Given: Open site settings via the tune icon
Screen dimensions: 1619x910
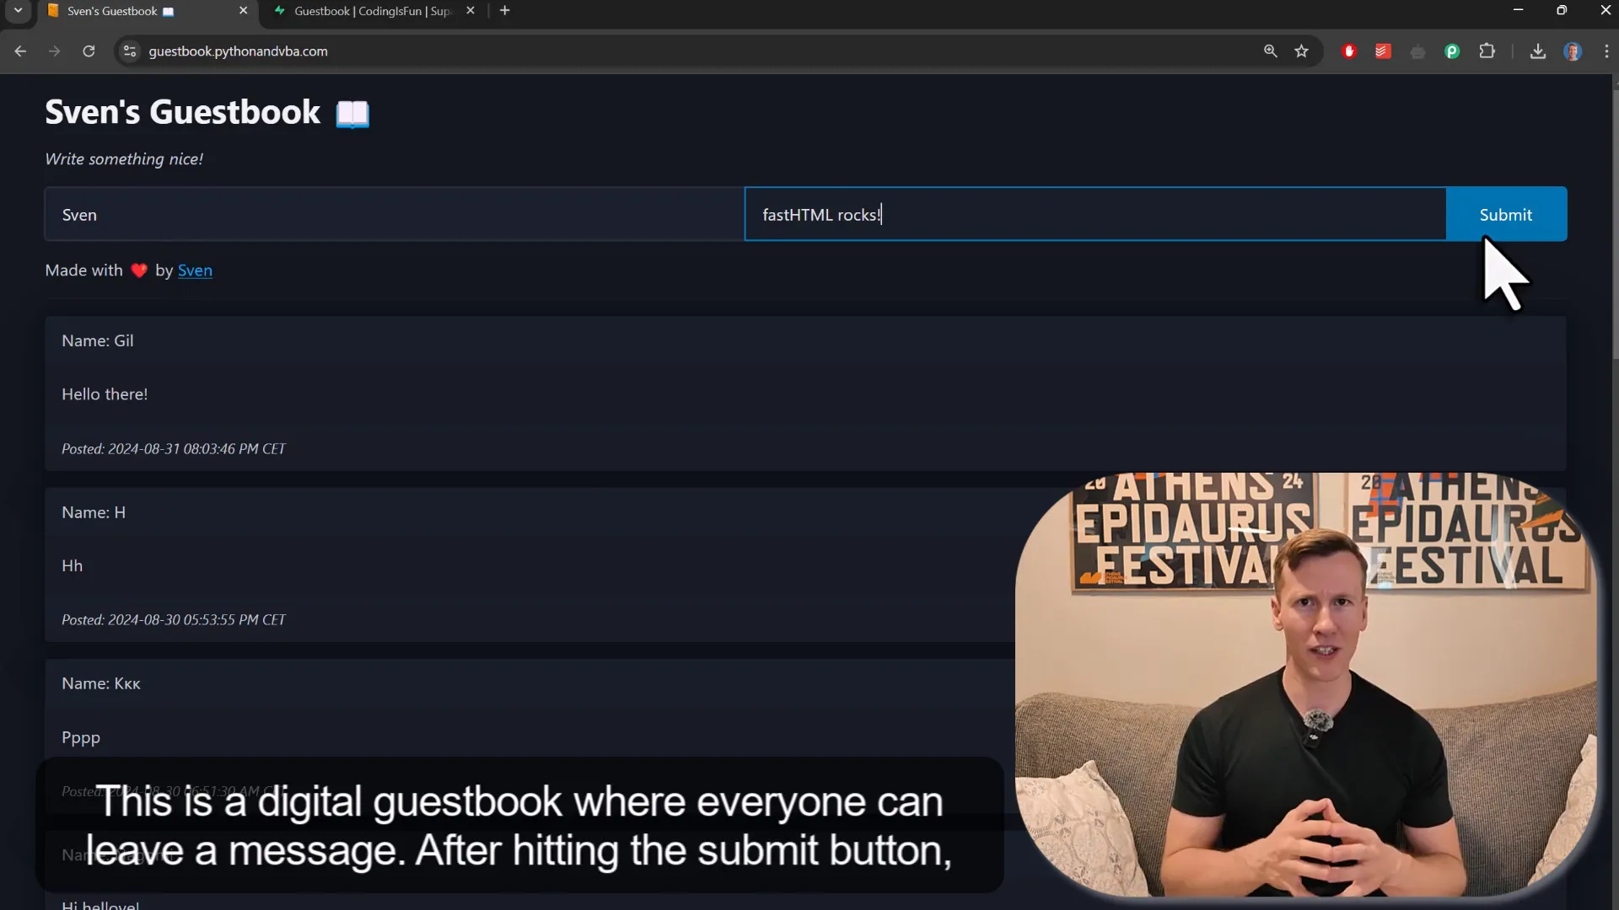Looking at the screenshot, I should click(x=129, y=51).
